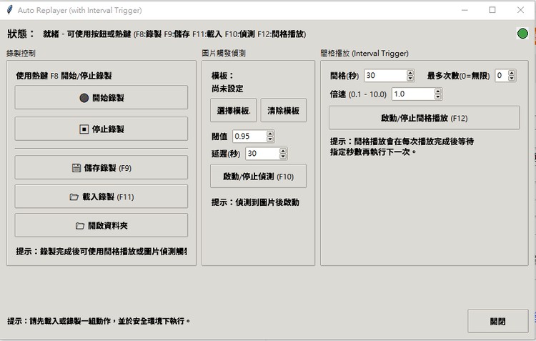Click the 延遲(秒) delay input field
The image size is (536, 341).
[261, 153]
